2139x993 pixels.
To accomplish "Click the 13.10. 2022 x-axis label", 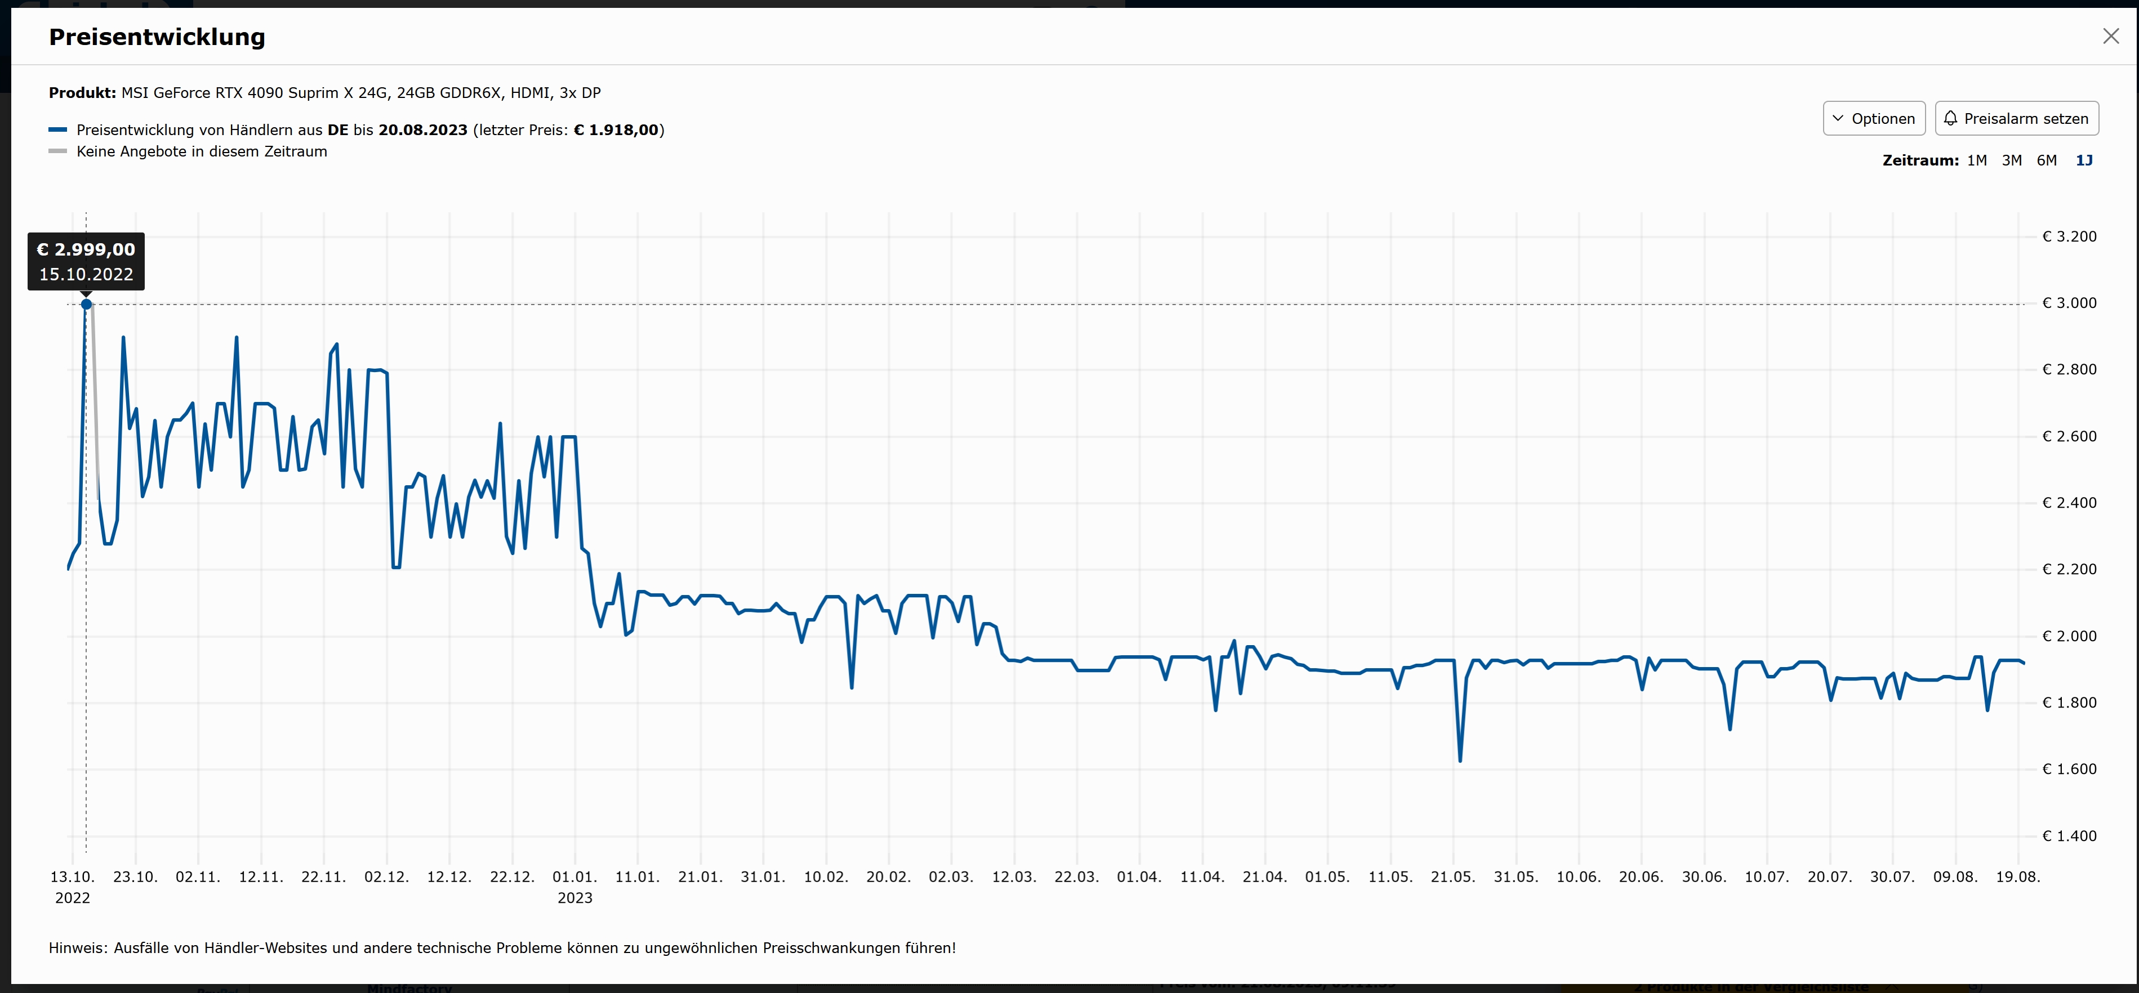I will tap(72, 886).
